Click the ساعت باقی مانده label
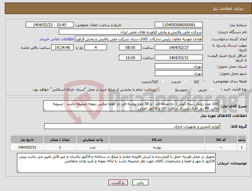252x191 pixels. 35,48
